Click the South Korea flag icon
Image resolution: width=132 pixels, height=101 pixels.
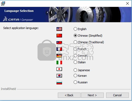(x=59, y=76)
